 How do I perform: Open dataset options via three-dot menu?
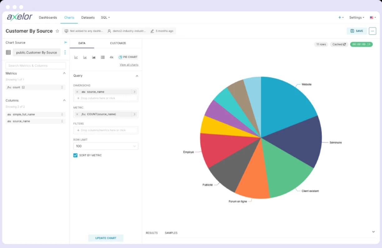coord(65,52)
